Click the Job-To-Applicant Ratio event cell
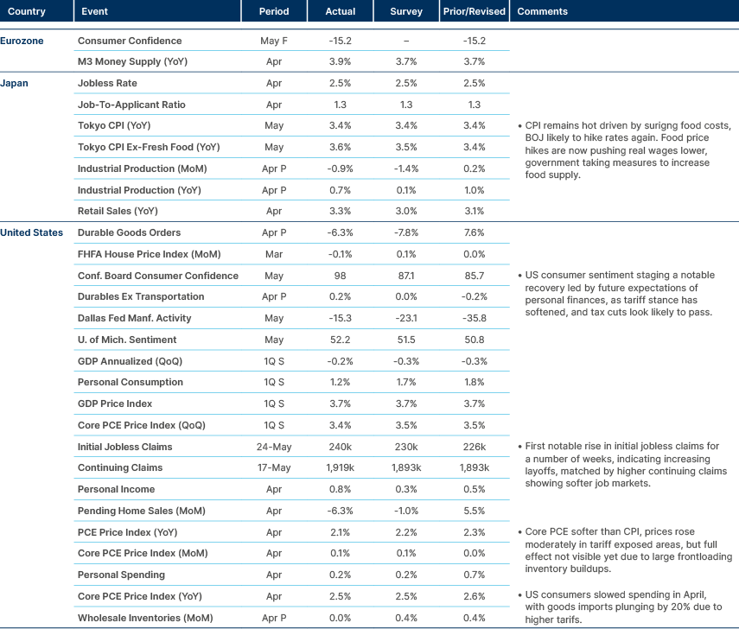This screenshot has width=739, height=629. point(131,105)
